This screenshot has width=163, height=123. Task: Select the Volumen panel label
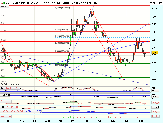6,116
